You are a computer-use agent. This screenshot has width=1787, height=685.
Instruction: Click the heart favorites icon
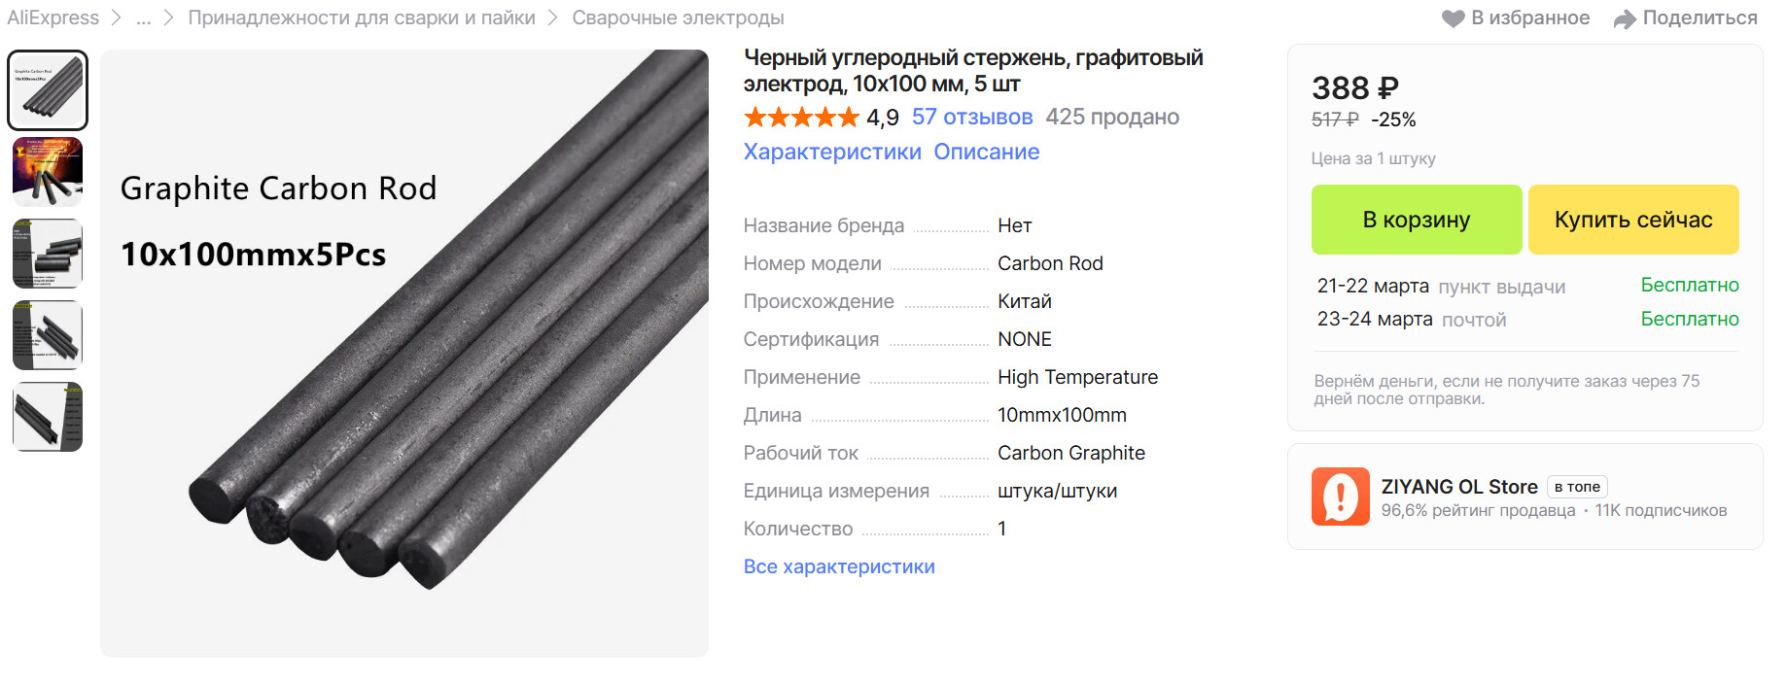click(1453, 18)
